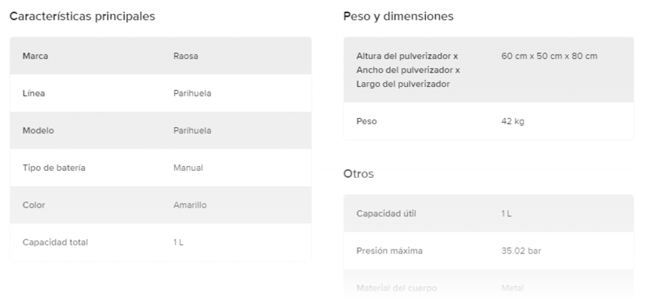Click 'Parihuela' value in the Línea row
This screenshot has height=305, width=653.
(192, 94)
